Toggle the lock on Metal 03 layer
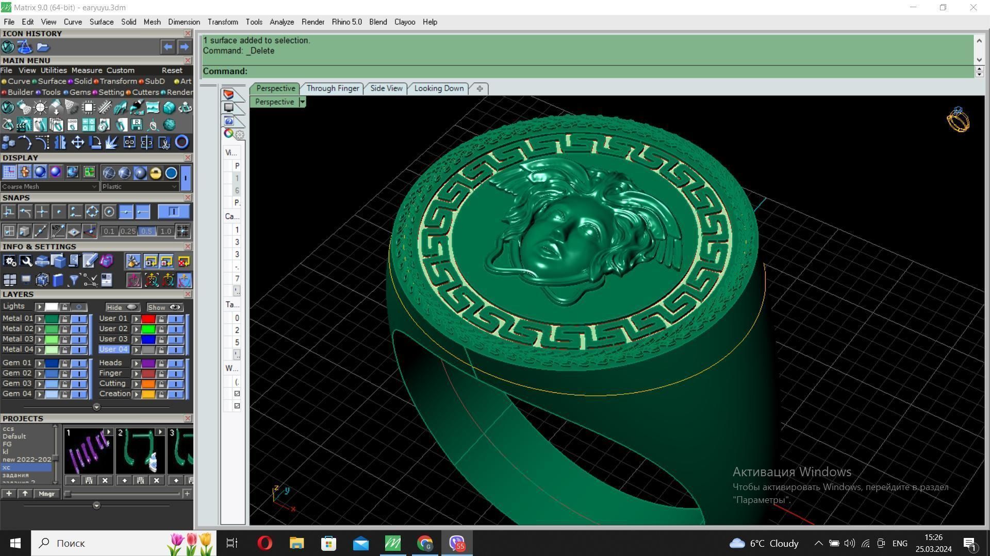 (x=64, y=340)
